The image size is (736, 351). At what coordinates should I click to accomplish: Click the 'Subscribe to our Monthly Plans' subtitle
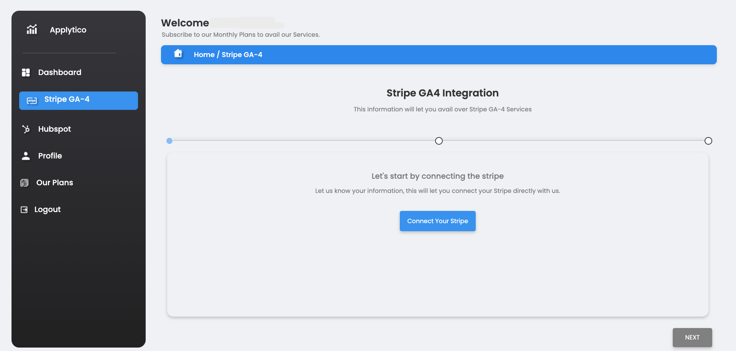[x=241, y=34]
